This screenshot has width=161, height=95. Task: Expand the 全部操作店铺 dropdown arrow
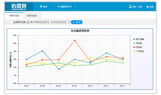click(28, 22)
